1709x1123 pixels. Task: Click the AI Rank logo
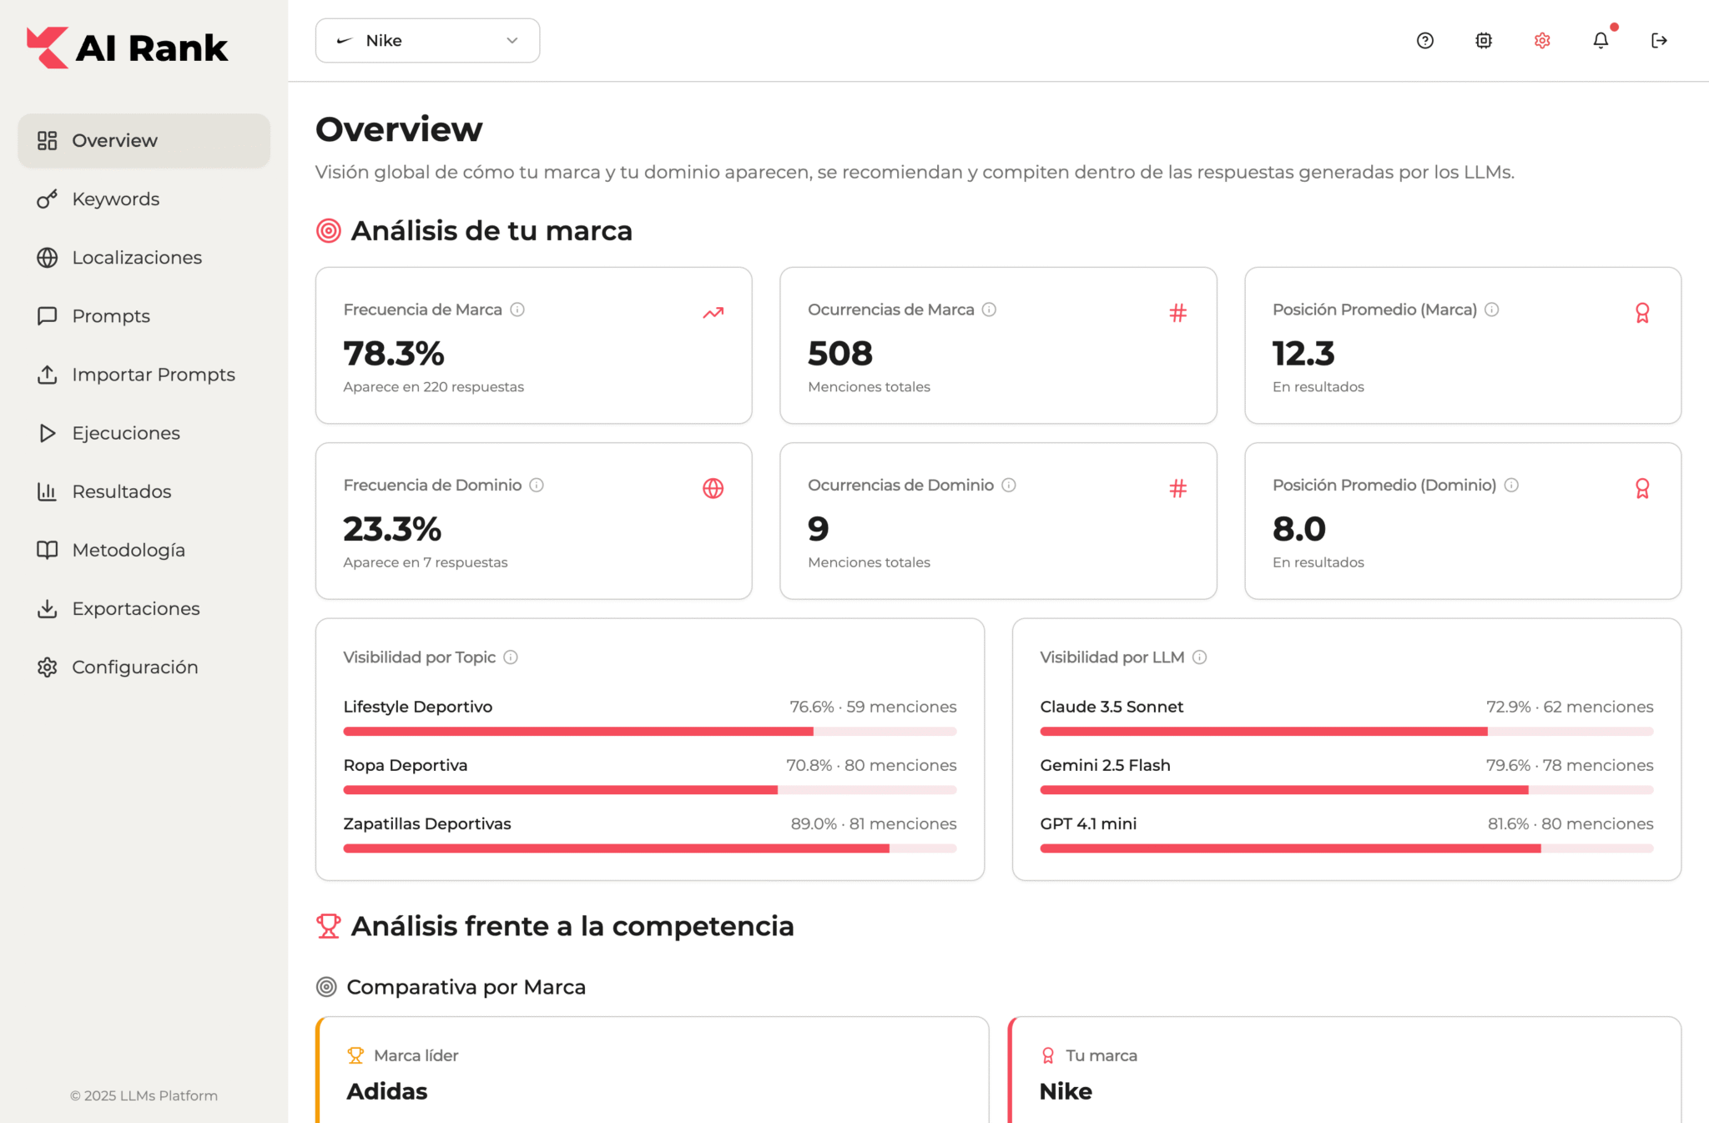[x=127, y=48]
